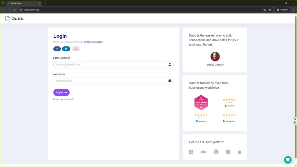This screenshot has width=297, height=167.
Task: Click the Login heading text
Action: (x=60, y=36)
